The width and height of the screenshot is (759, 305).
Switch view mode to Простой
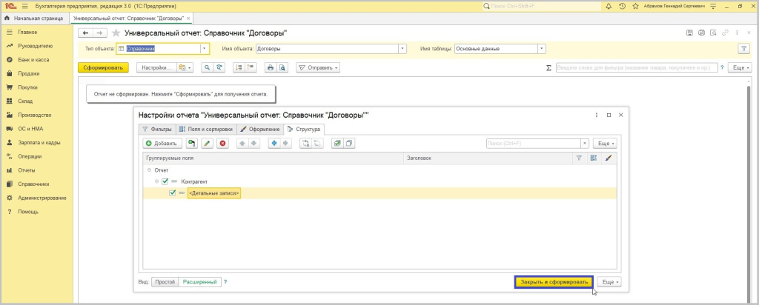(165, 282)
